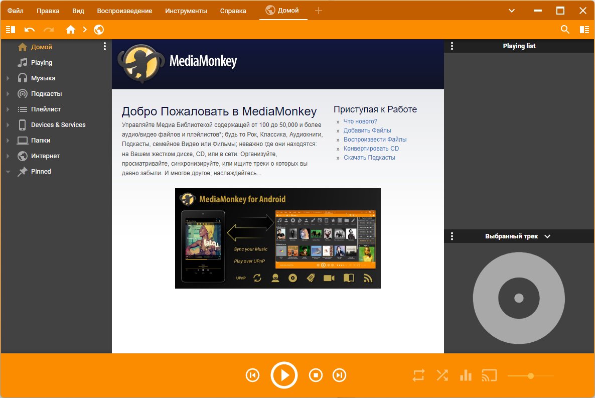The width and height of the screenshot is (595, 398).
Task: Adjust the volume slider
Action: click(x=530, y=376)
